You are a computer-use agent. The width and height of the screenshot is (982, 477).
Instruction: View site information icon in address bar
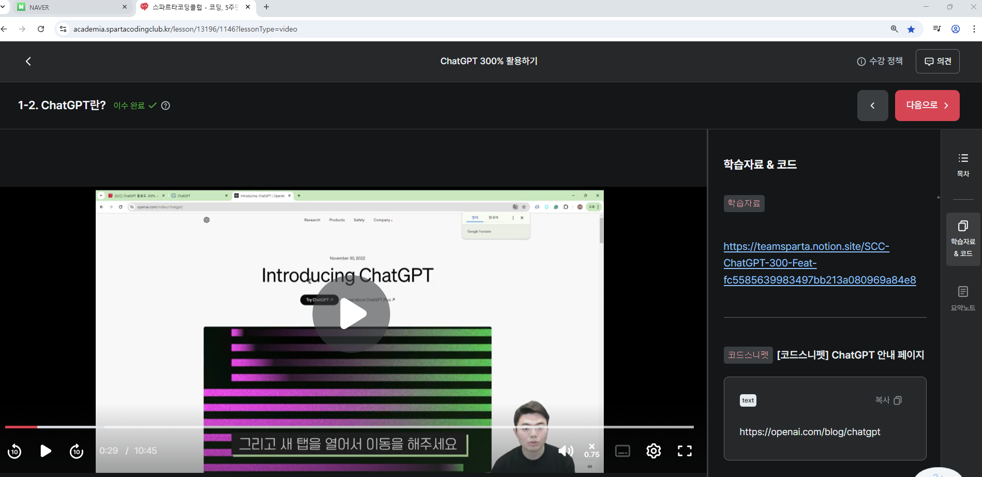(63, 29)
